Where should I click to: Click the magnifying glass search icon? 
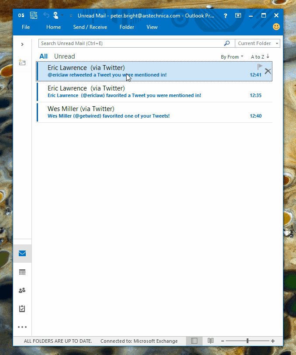227,43
